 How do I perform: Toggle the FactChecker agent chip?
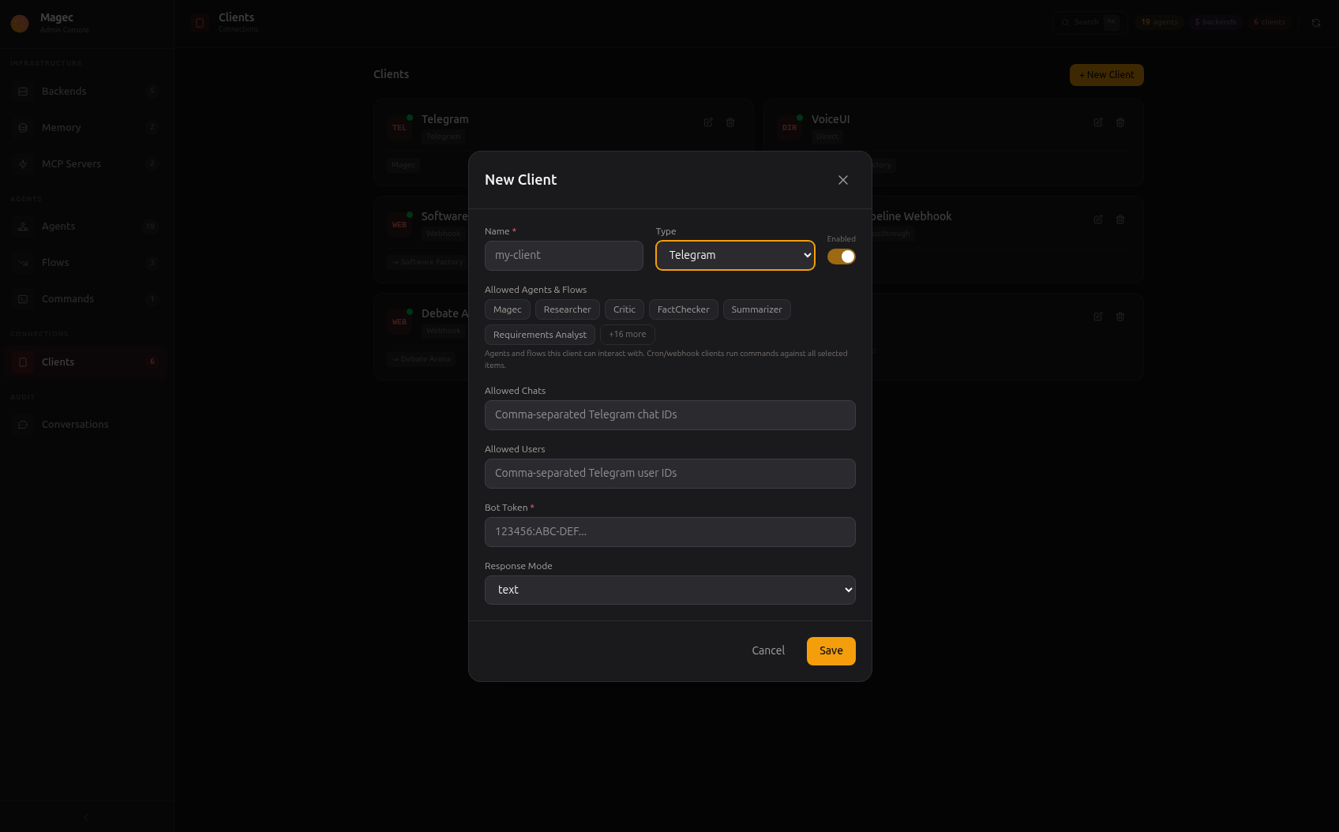[683, 309]
